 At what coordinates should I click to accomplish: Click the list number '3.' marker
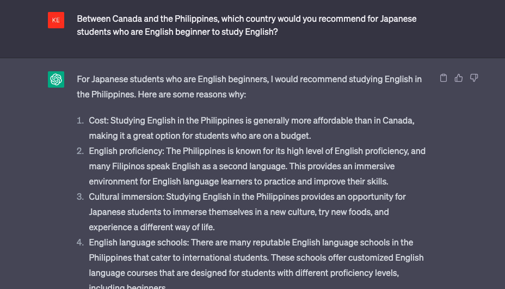[x=80, y=197]
